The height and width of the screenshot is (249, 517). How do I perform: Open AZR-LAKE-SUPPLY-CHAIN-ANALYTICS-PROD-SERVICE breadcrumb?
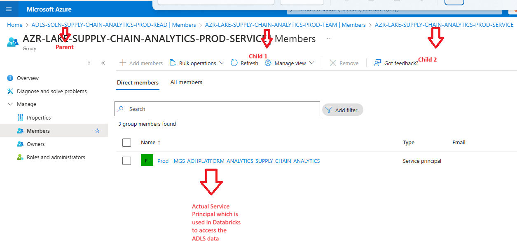tap(444, 25)
